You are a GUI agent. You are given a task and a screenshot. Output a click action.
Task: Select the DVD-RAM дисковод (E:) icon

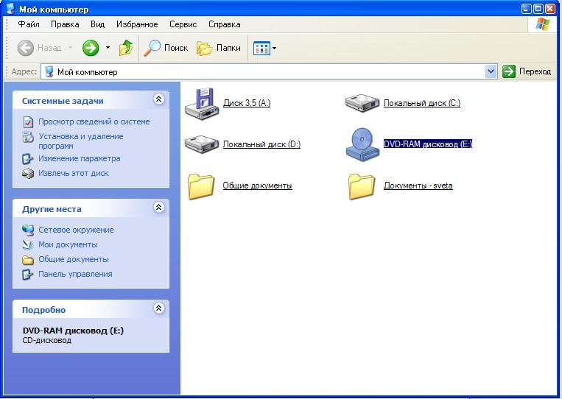pyautogui.click(x=362, y=144)
